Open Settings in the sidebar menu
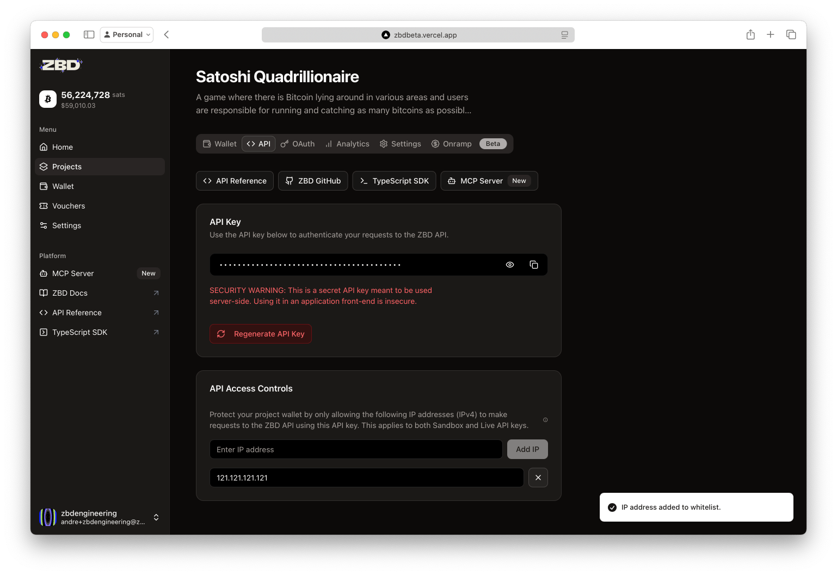The height and width of the screenshot is (575, 837). [x=100, y=225]
